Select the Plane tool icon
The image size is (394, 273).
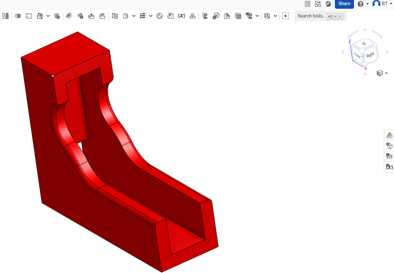[115, 16]
